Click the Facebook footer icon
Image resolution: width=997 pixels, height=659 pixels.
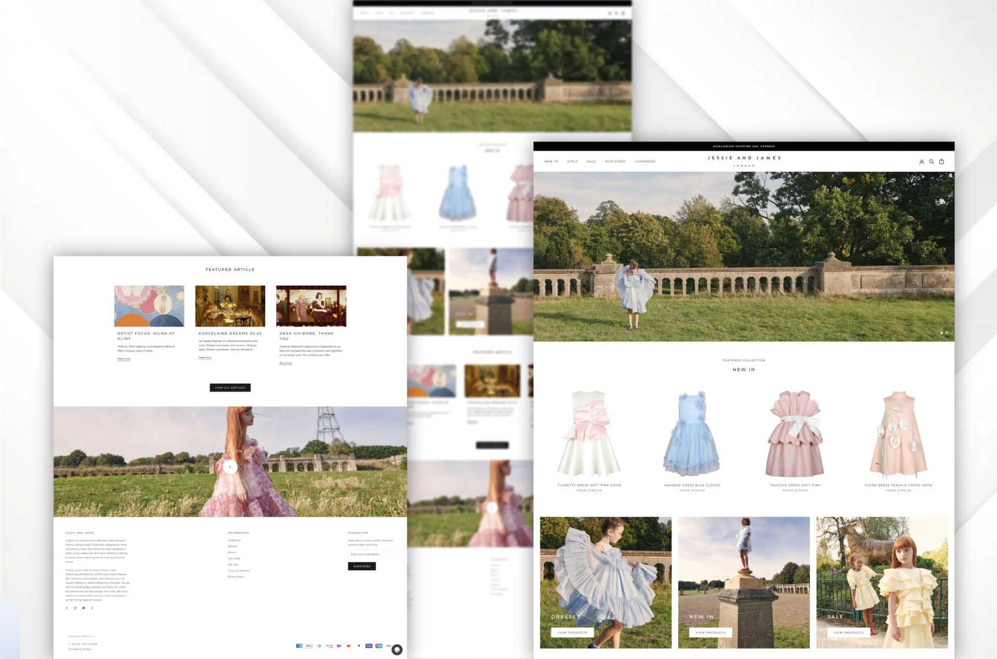pyautogui.click(x=66, y=608)
